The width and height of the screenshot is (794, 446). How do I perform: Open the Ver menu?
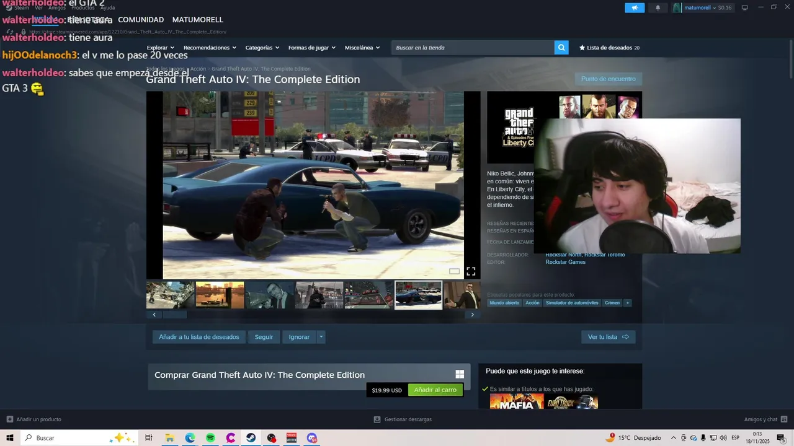pyautogui.click(x=39, y=7)
